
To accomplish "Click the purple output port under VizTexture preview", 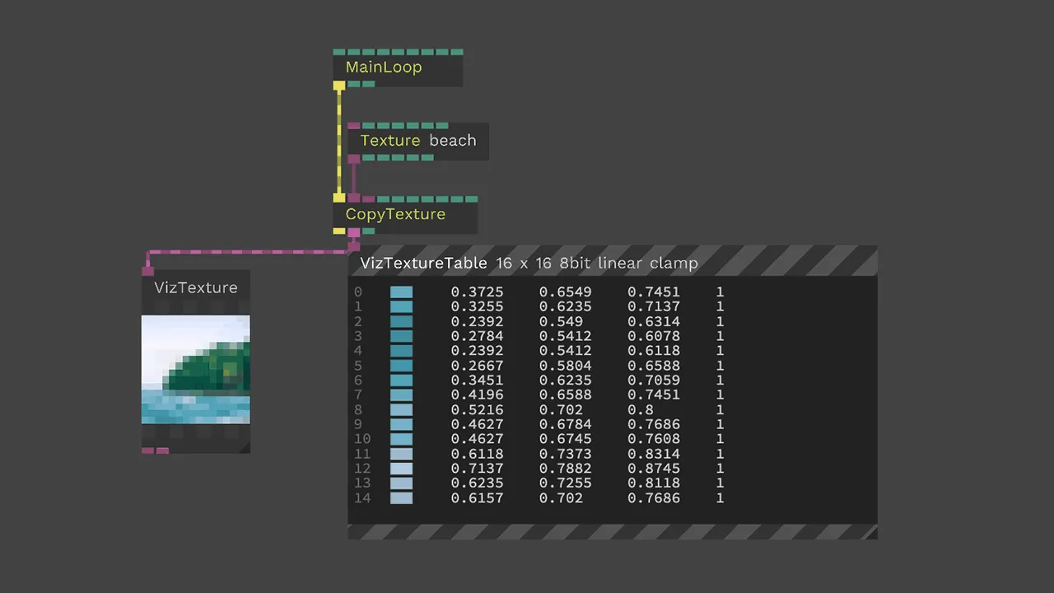I will tap(148, 451).
